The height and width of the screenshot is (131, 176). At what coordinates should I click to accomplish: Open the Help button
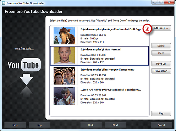[x=15, y=125]
